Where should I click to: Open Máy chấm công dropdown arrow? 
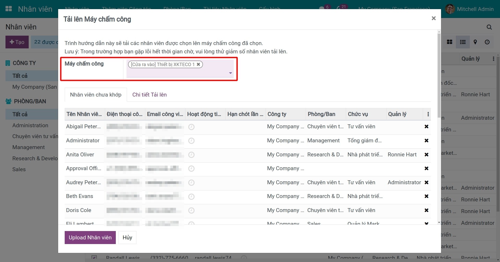coord(230,73)
